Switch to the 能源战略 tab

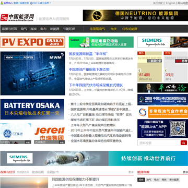point(38,172)
